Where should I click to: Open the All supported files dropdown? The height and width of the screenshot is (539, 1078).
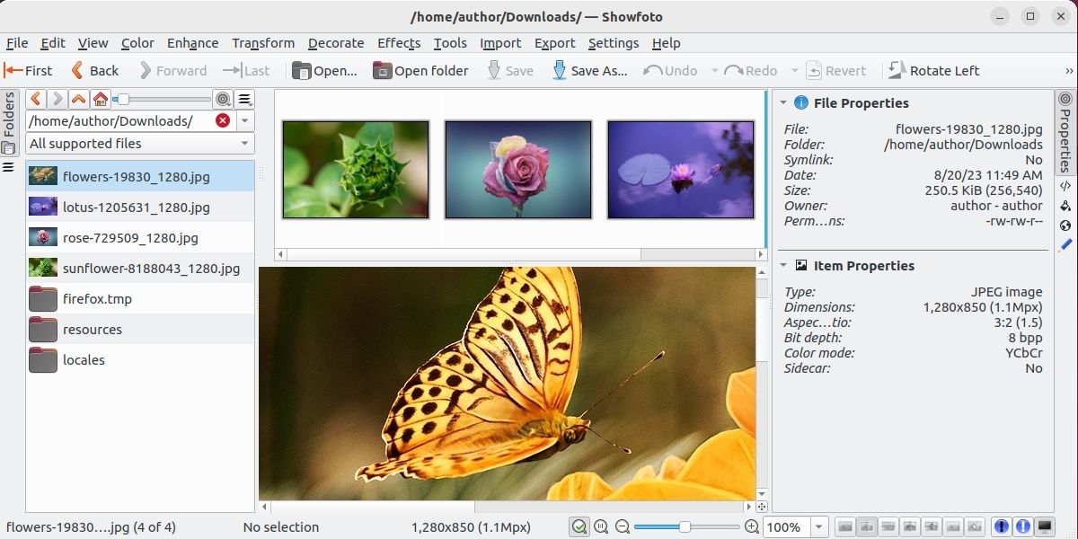pos(139,144)
